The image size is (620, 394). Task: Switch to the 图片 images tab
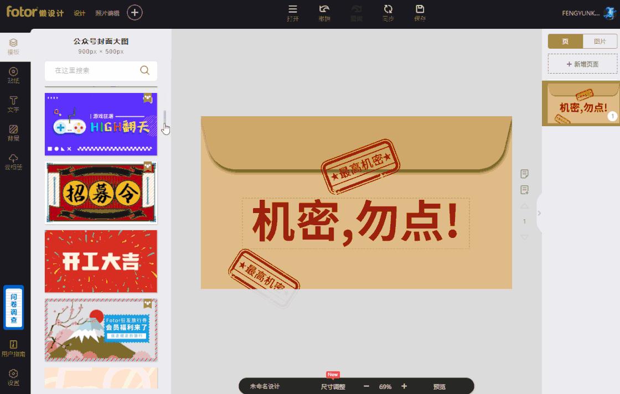600,42
